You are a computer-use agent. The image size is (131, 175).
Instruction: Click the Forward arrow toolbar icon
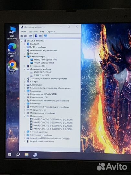click(26, 36)
